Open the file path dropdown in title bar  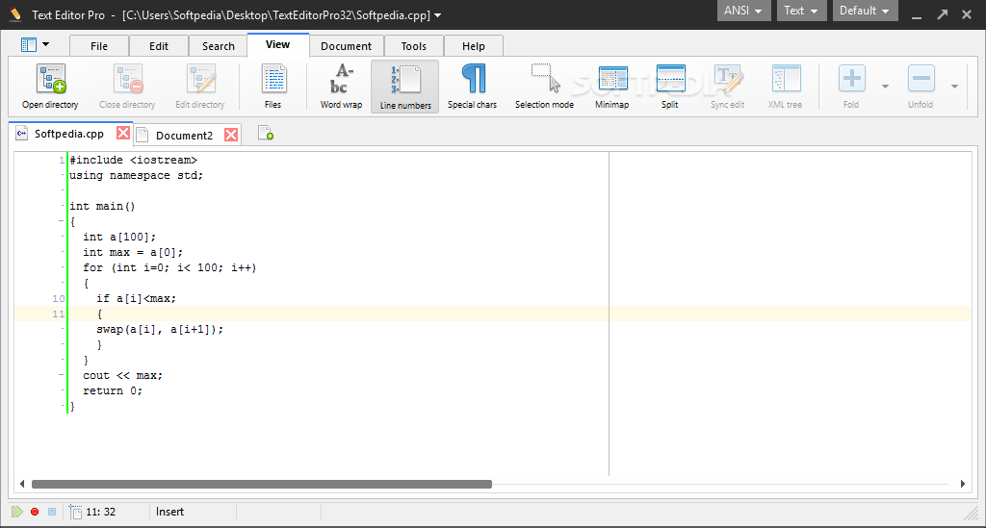click(x=438, y=15)
